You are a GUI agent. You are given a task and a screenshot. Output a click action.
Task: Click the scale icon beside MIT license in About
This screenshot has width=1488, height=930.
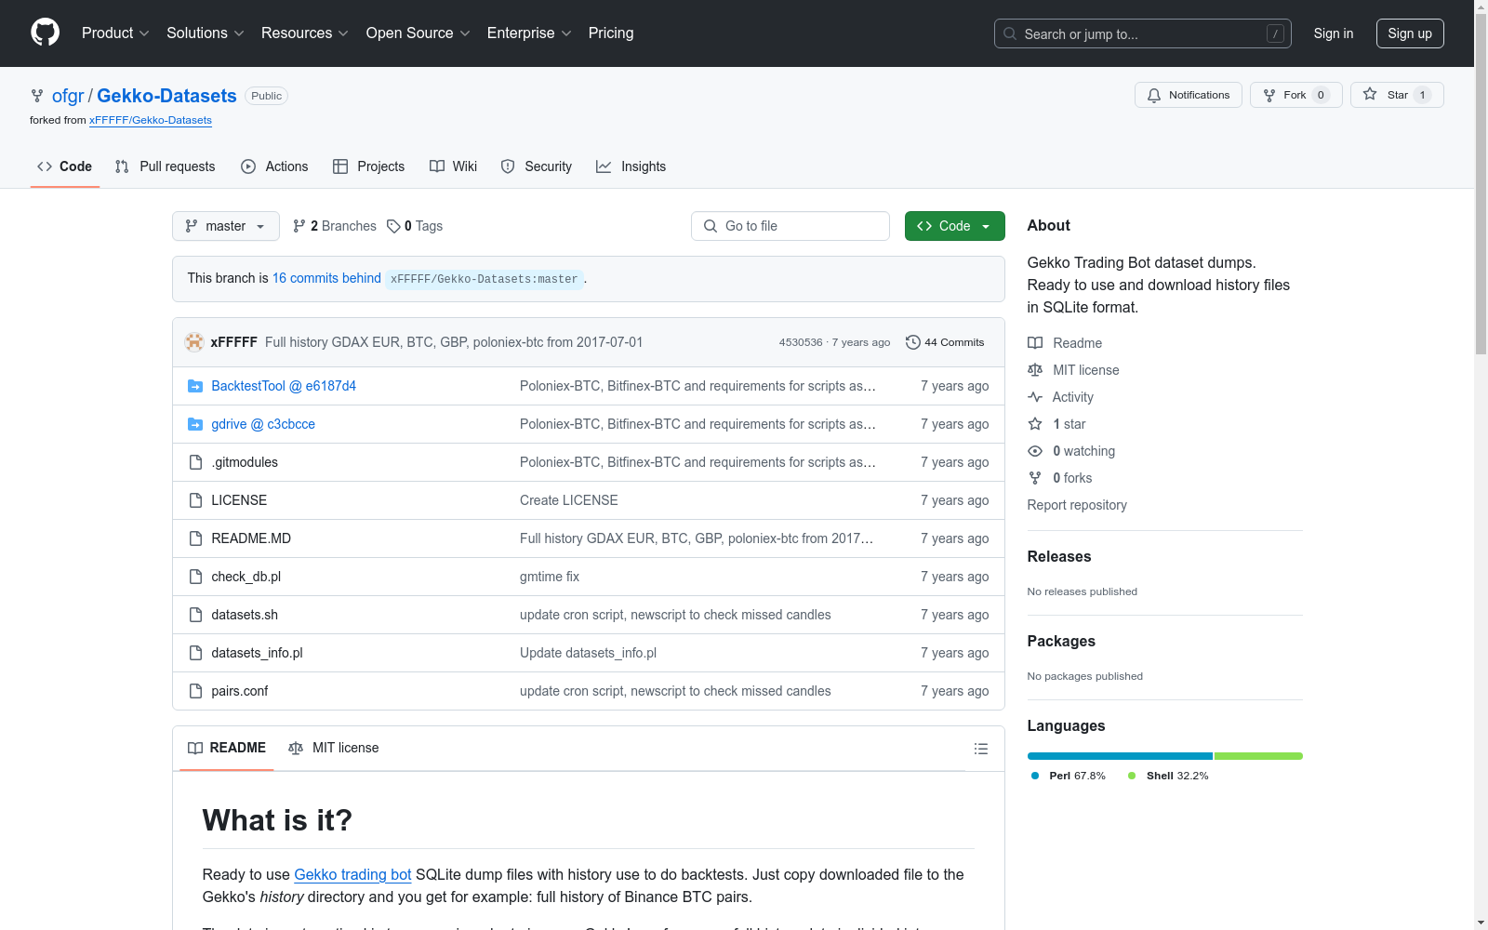tap(1035, 370)
